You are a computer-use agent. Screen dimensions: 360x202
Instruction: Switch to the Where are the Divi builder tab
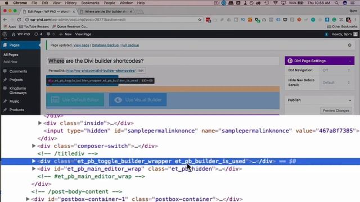pos(106,11)
